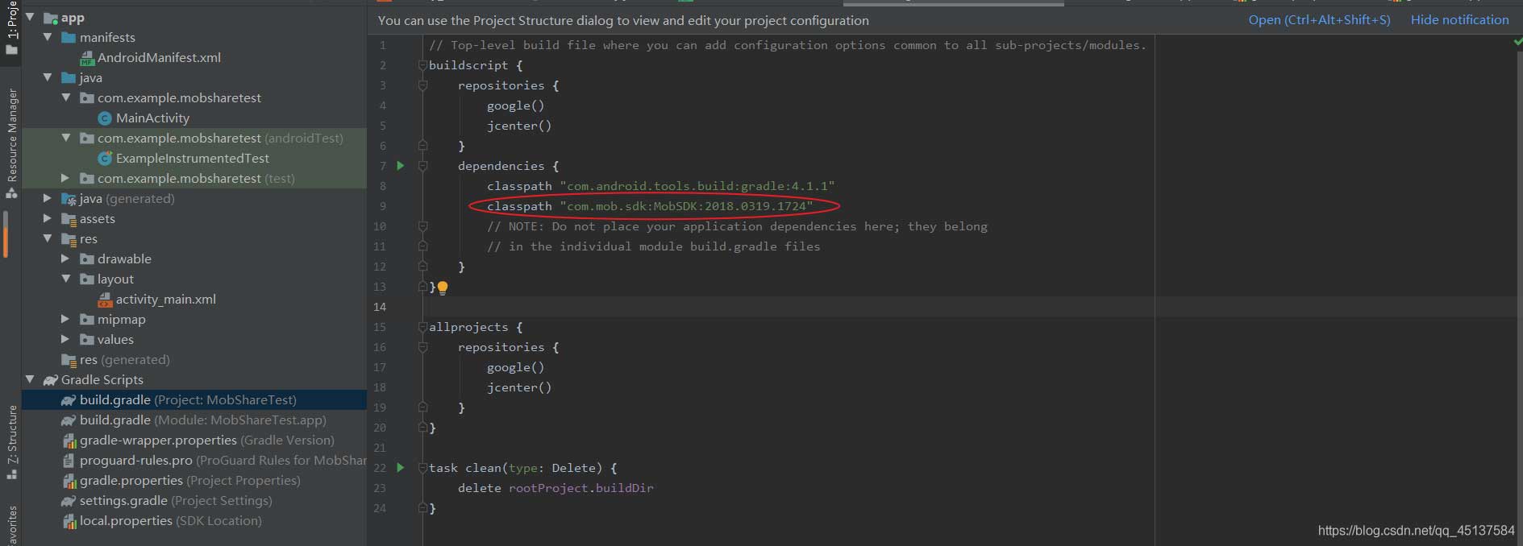
Task: Collapse com.example.mobsharetest (androidTest) package
Action: (x=66, y=138)
